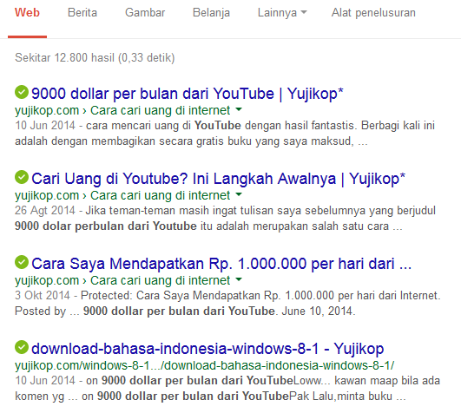Click the yujikop.com/windows-8-1 URL text

(204, 365)
